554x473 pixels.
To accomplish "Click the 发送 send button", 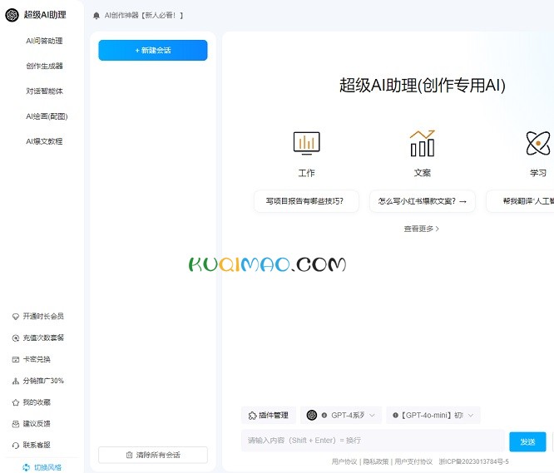I will (x=527, y=442).
